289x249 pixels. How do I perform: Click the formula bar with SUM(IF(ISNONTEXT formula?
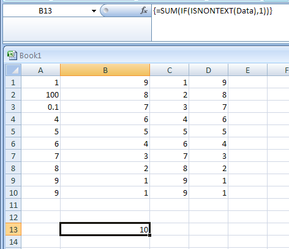(220, 23)
